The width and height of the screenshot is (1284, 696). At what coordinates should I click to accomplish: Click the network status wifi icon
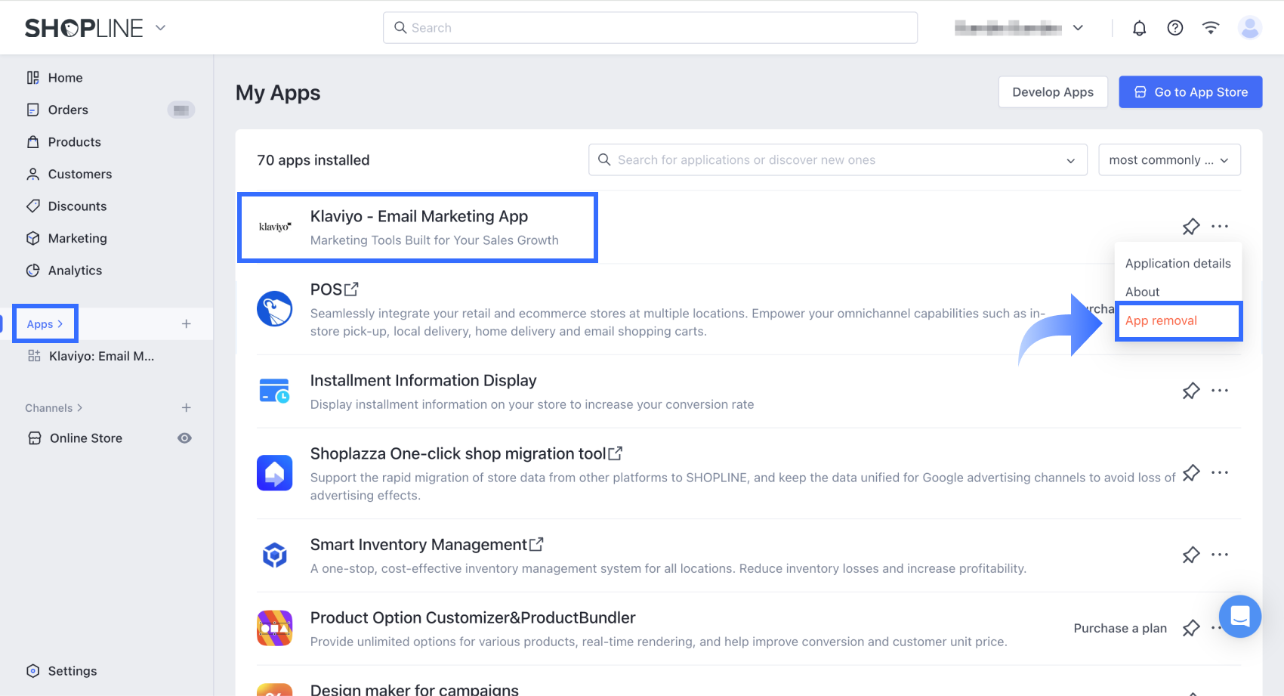click(1210, 28)
